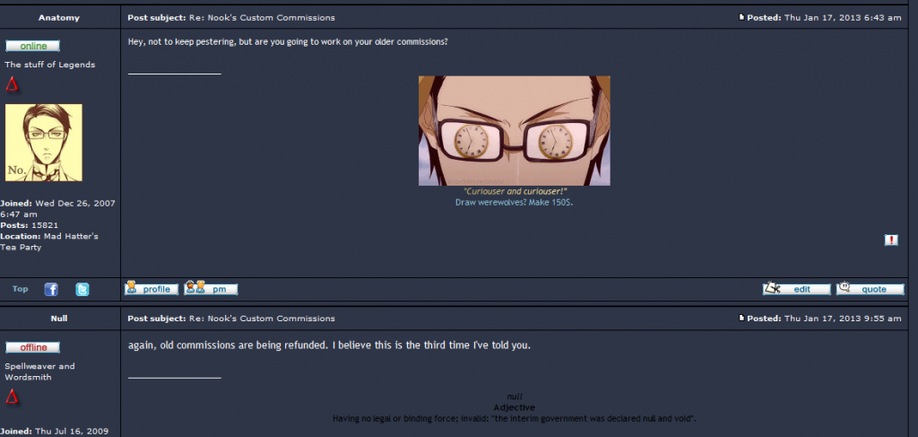Click the "Curiouser and curiouser!" signature text
Viewport: 918px width, 437px height.
pos(515,191)
